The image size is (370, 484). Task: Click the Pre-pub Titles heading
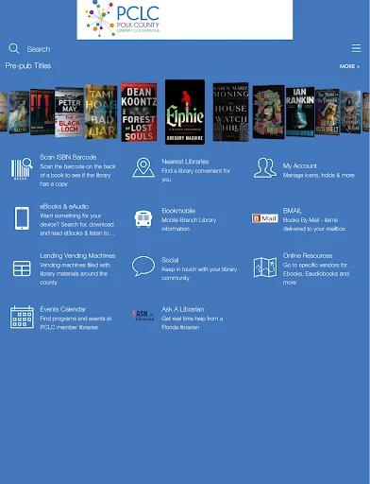point(28,65)
